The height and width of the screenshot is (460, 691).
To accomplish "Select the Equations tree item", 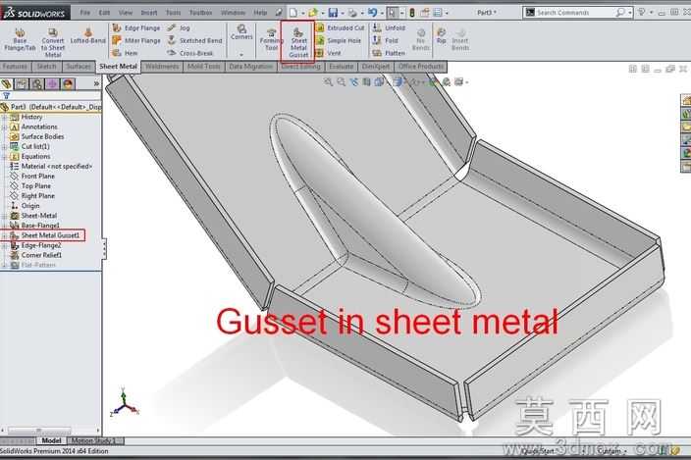I will point(30,157).
